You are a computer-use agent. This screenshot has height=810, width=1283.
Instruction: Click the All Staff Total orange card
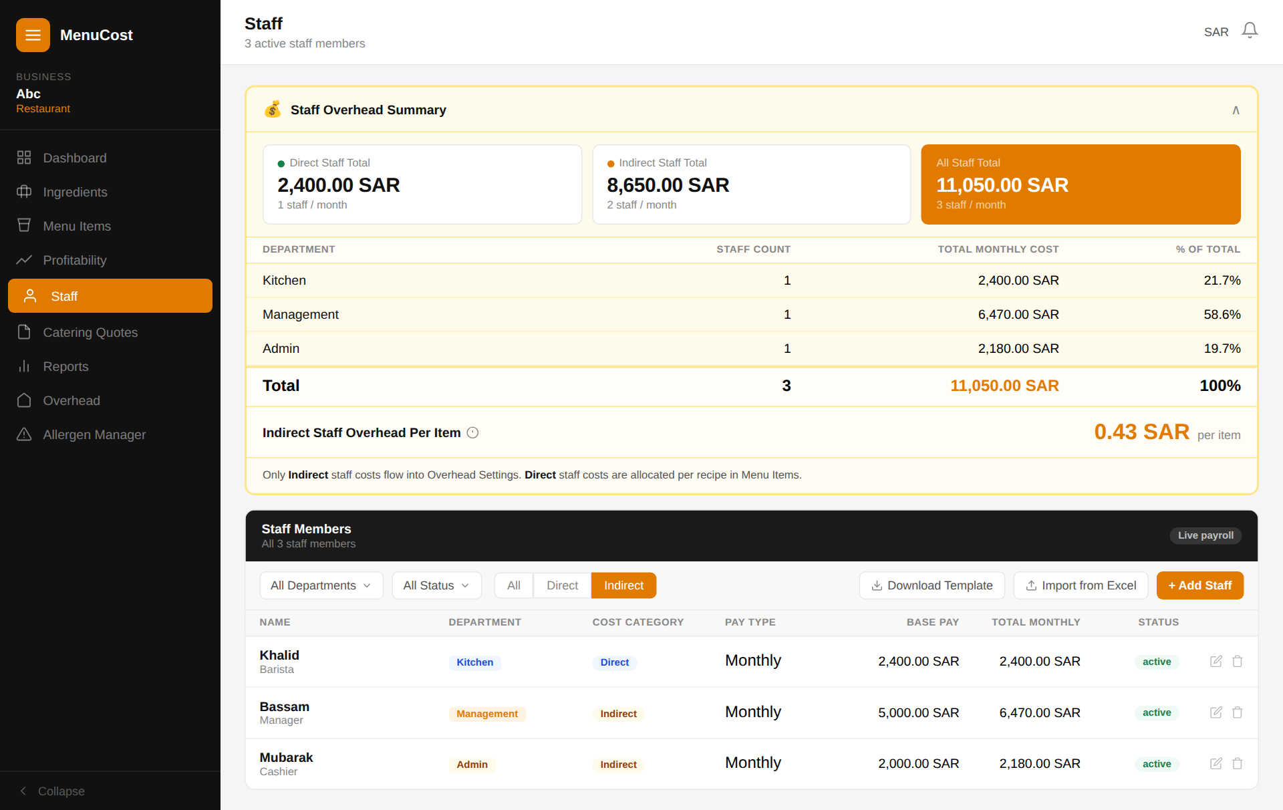[1081, 184]
